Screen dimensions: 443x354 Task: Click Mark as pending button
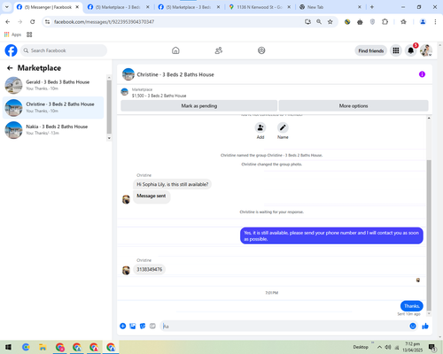(x=199, y=105)
